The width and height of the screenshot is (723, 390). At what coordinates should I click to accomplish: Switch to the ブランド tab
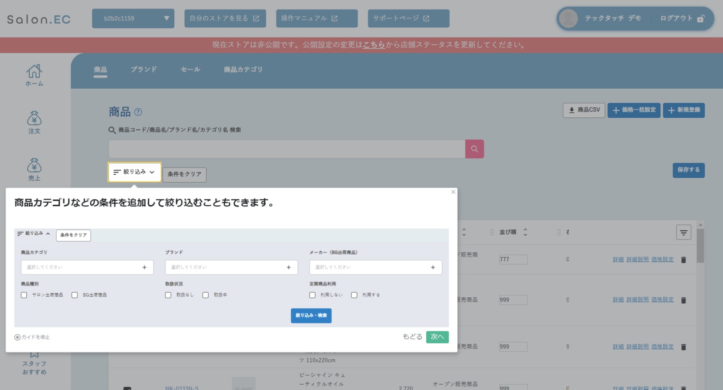144,69
